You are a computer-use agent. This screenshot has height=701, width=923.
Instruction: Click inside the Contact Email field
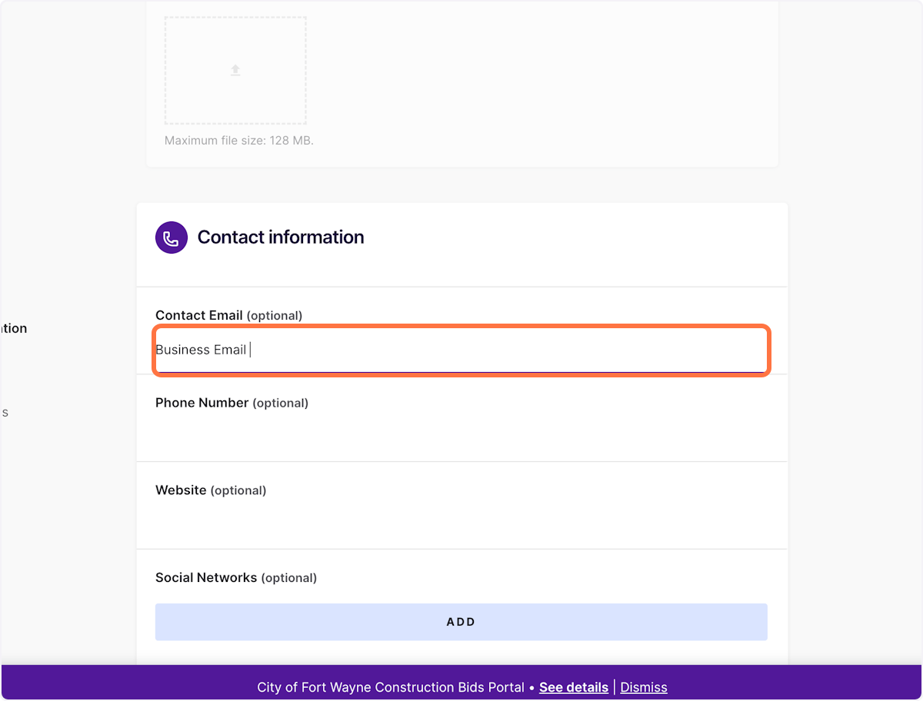(x=461, y=350)
